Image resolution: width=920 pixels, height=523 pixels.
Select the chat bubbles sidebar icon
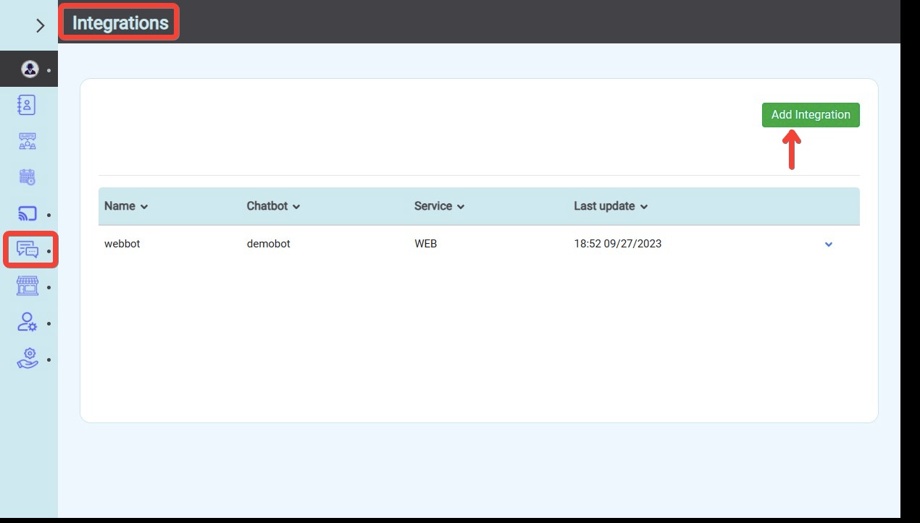tap(28, 250)
